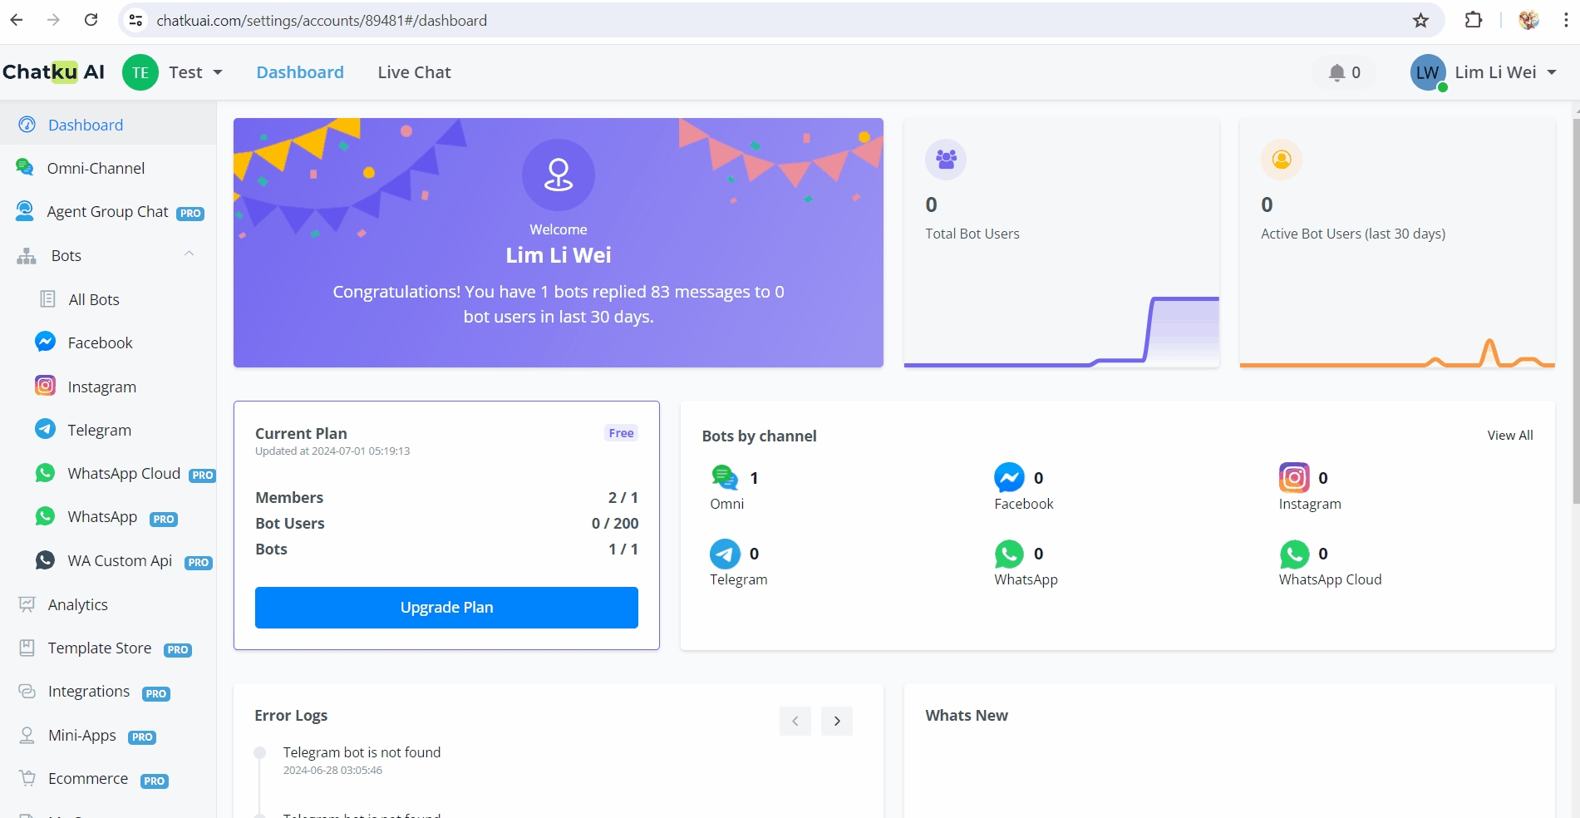Click the Omni channel icon in Bots by channel
This screenshot has height=818, width=1580.
coord(724,477)
